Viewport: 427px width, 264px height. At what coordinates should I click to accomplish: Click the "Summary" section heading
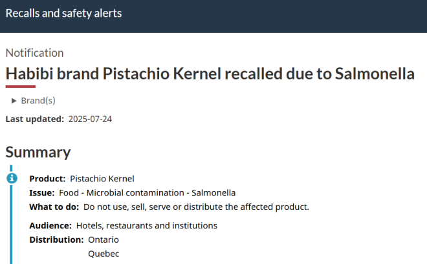point(38,152)
